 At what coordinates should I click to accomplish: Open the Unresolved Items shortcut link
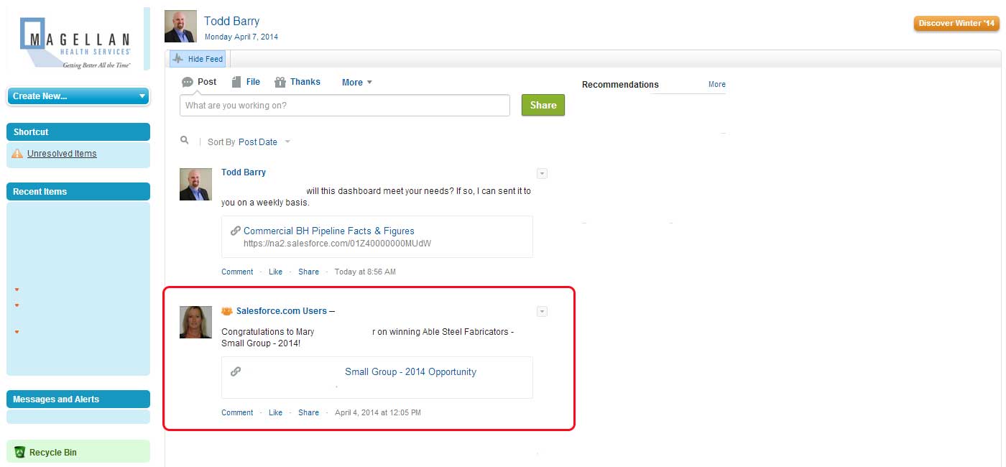62,154
